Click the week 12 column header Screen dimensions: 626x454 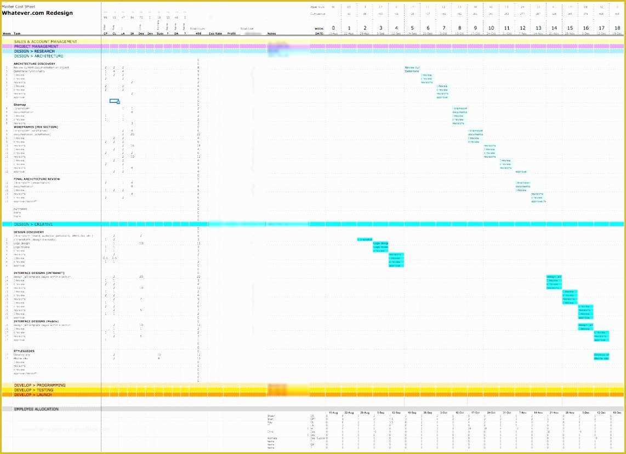click(522, 28)
